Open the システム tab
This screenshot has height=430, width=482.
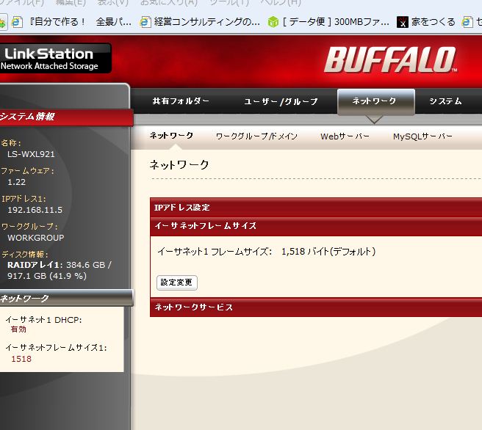[445, 101]
